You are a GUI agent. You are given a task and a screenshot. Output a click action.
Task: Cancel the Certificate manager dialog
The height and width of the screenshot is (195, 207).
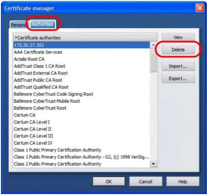click(x=145, y=181)
